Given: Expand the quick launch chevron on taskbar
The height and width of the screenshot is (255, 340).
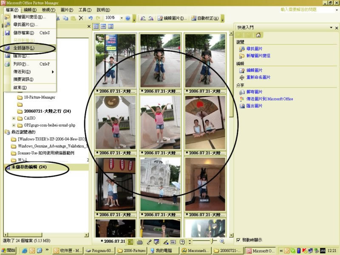Looking at the screenshot, I should click(x=47, y=250).
